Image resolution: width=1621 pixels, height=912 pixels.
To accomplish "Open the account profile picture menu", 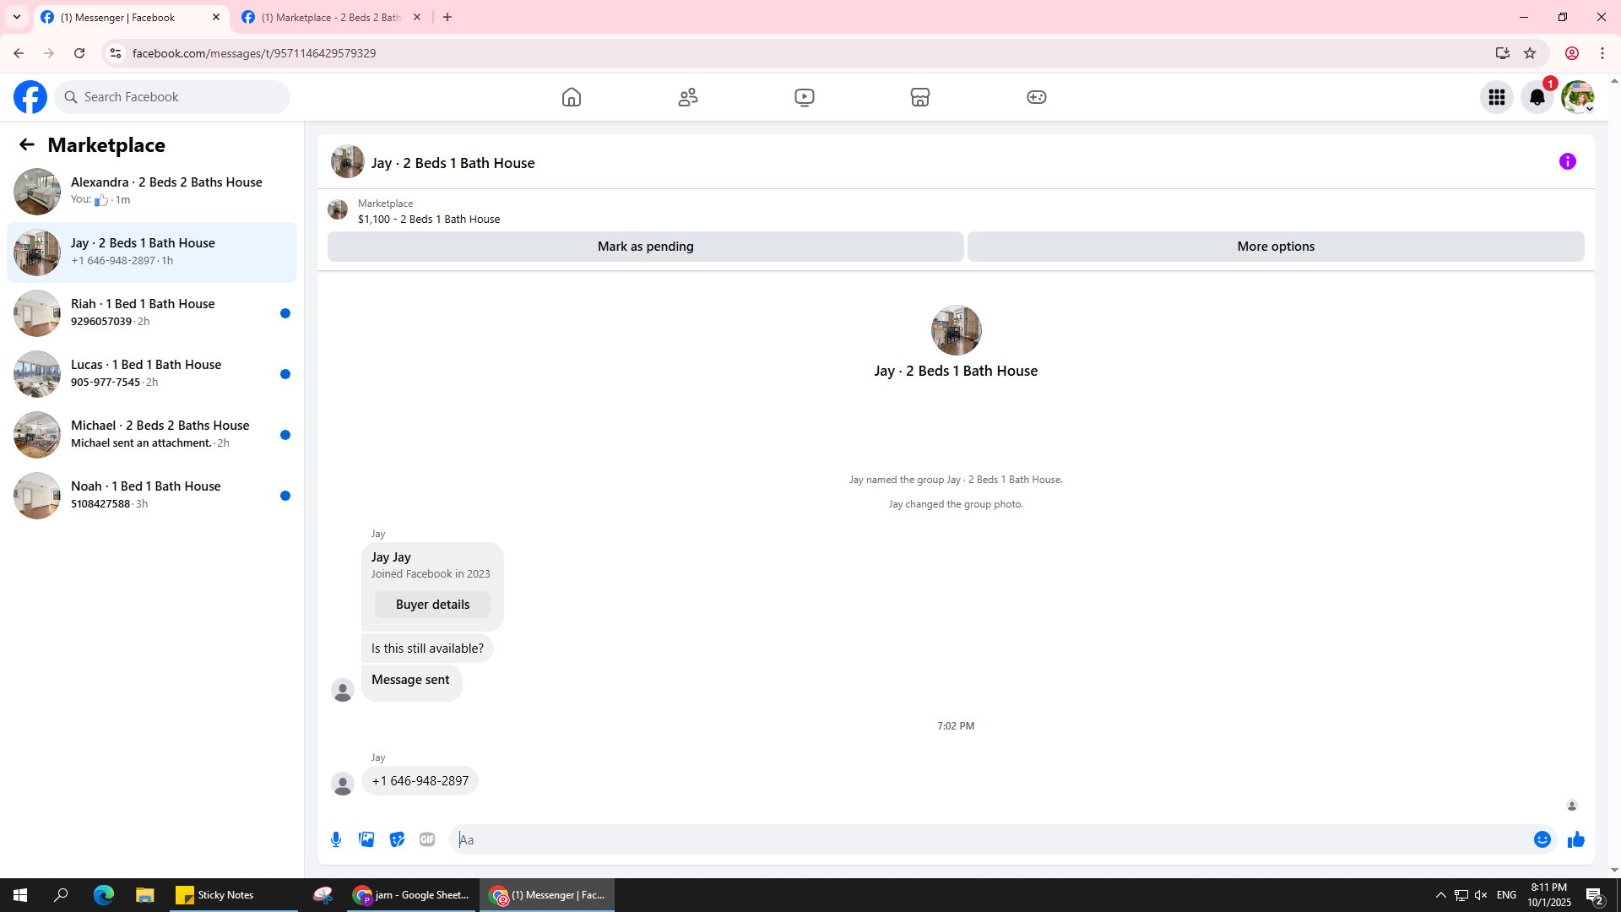I will [1578, 97].
